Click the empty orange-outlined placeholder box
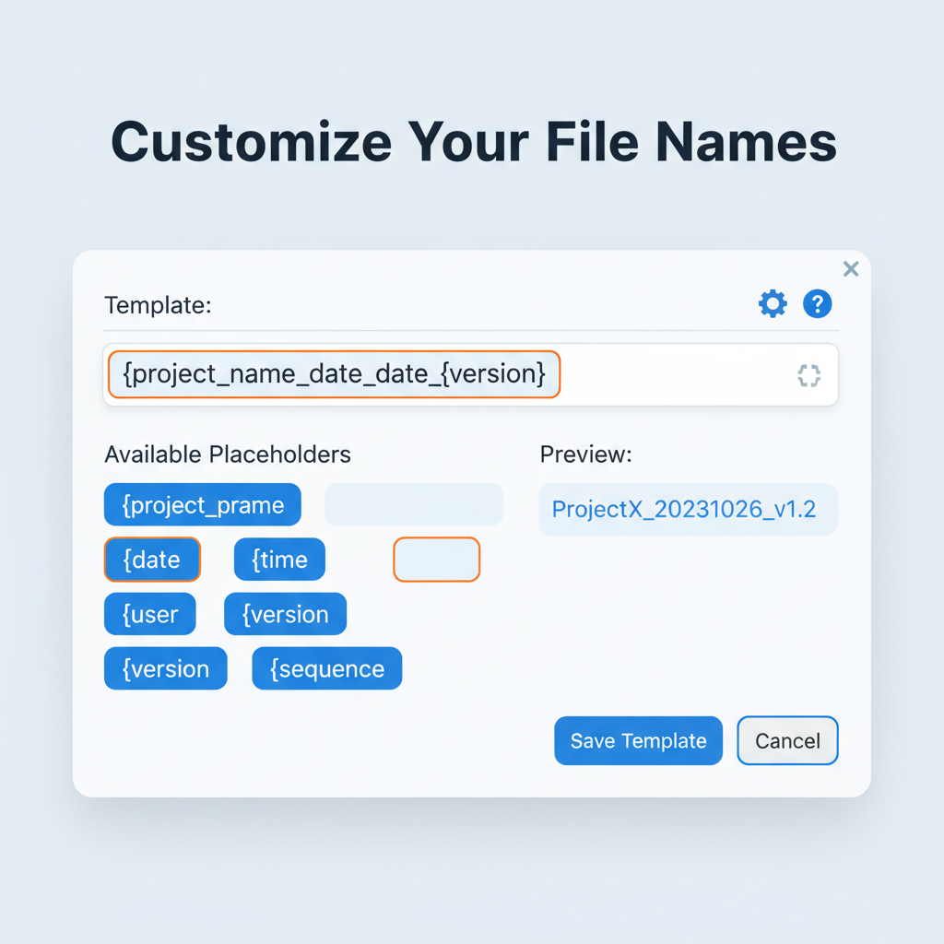Screen dimensions: 944x944 point(436,560)
